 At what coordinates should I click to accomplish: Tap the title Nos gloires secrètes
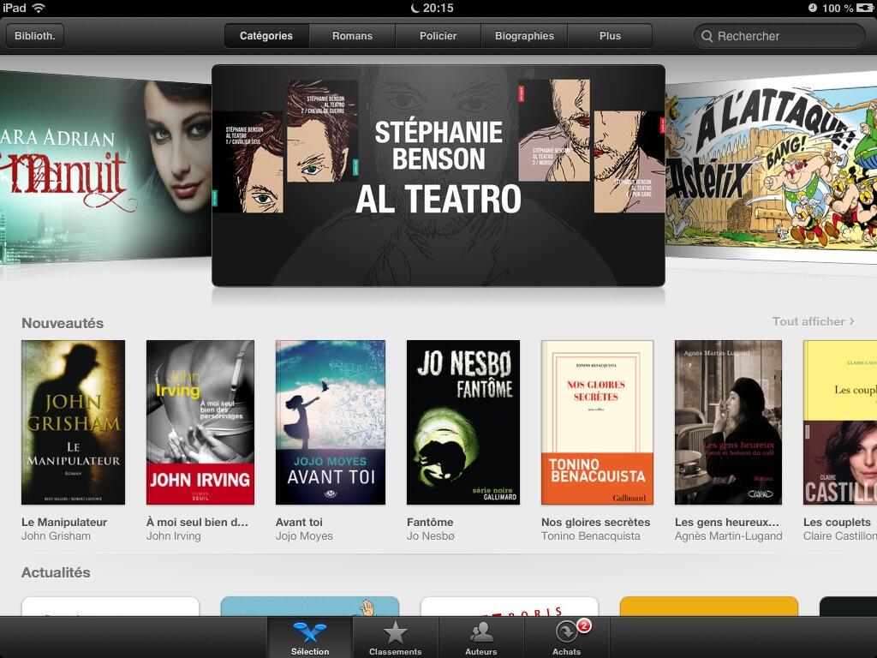[x=595, y=522]
